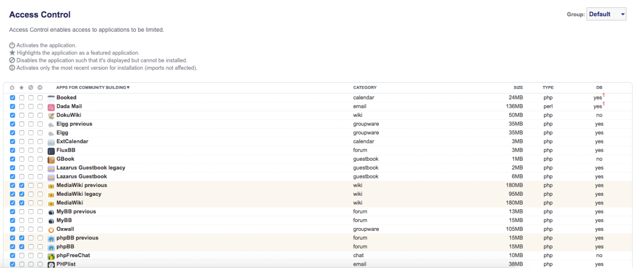Click the phpBB app icon
This screenshot has height=268, width=633.
coord(51,247)
